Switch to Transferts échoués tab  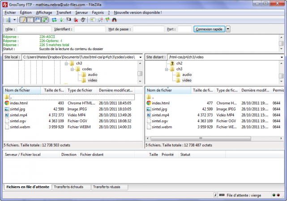point(70,187)
